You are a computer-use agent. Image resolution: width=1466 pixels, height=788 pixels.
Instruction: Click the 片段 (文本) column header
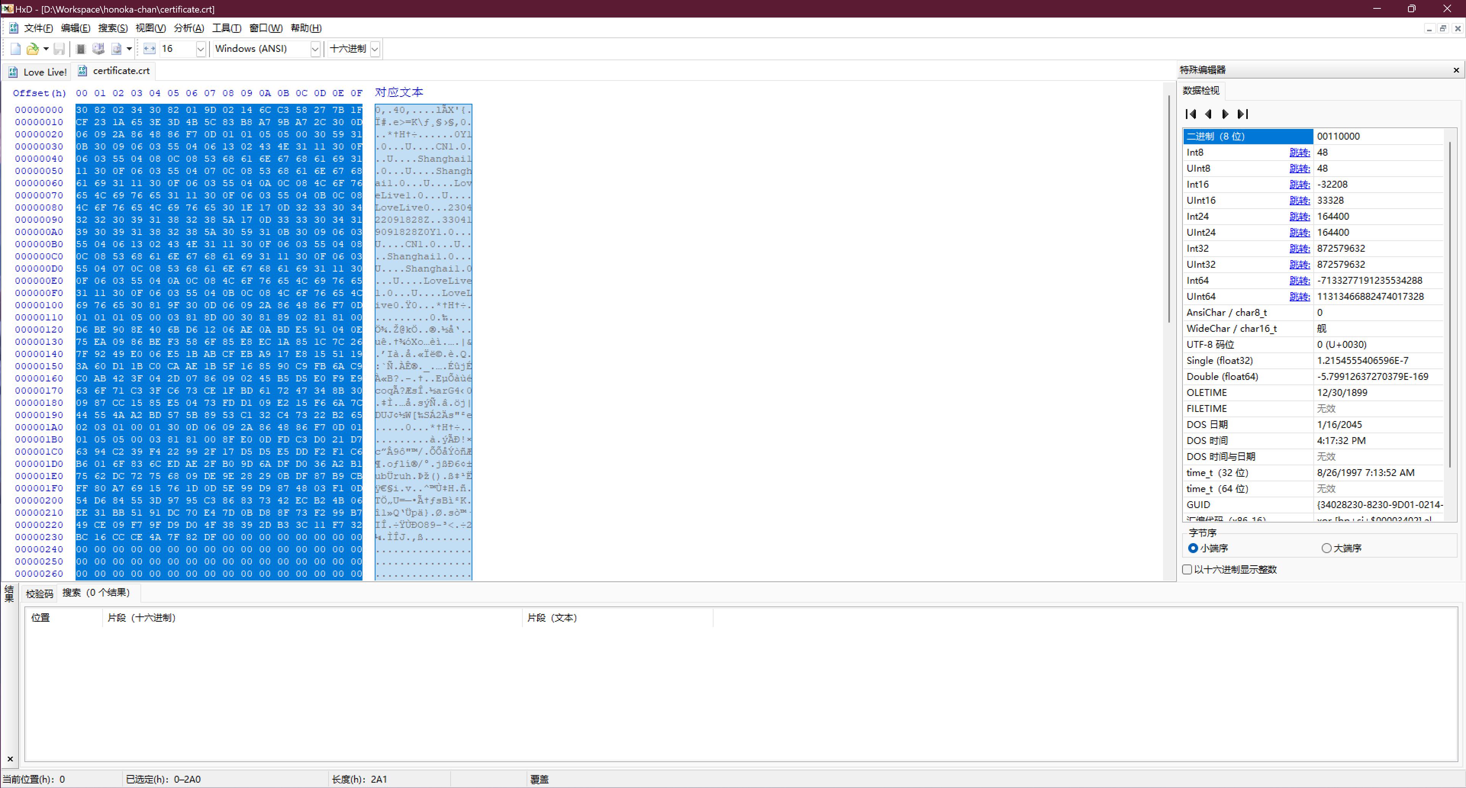click(617, 618)
